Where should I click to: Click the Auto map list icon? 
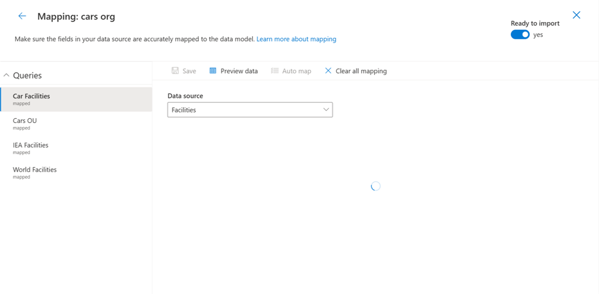tap(275, 71)
